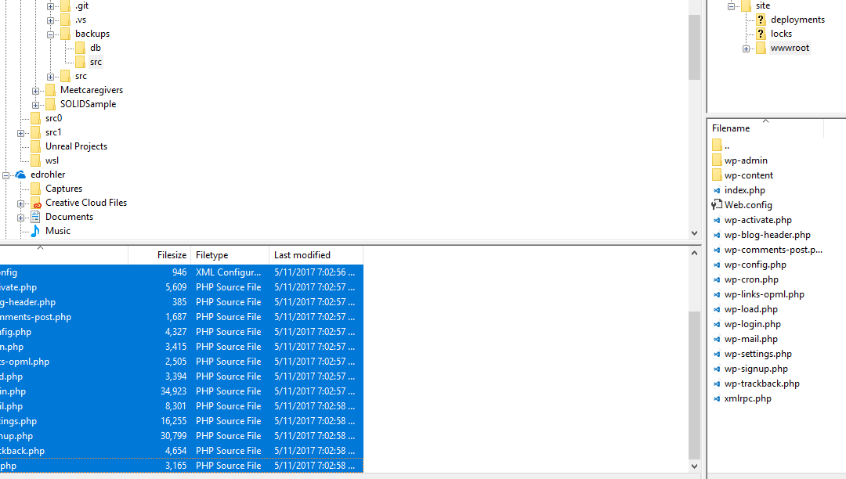Collapse the edrohler OneDrive node
The width and height of the screenshot is (846, 479).
[6, 175]
